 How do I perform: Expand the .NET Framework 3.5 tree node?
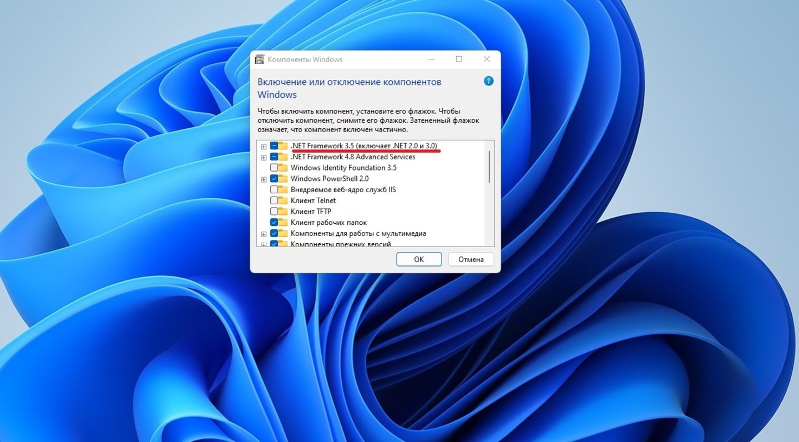tap(264, 146)
